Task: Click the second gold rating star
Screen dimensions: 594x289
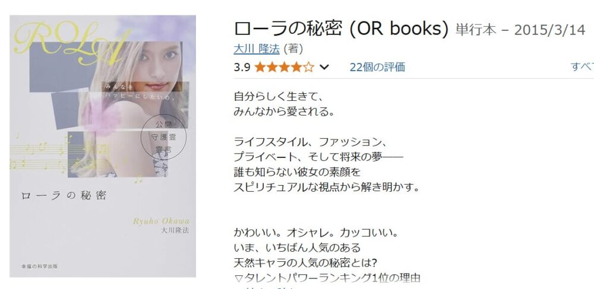Action: pos(272,67)
